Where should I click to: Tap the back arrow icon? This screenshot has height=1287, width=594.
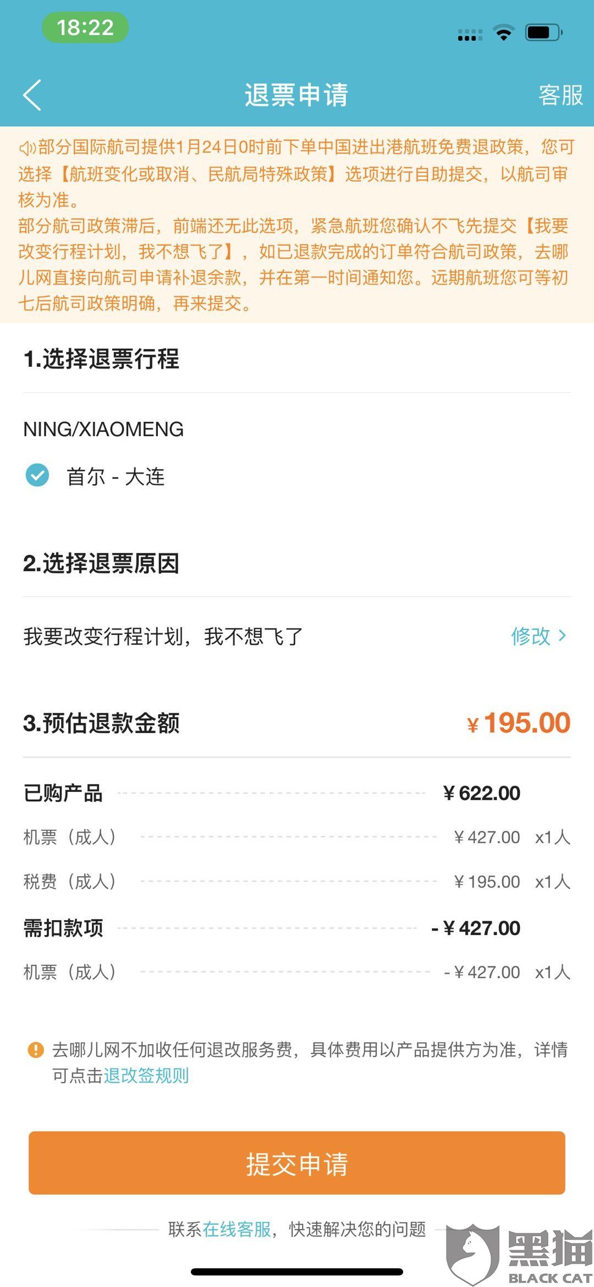32,95
